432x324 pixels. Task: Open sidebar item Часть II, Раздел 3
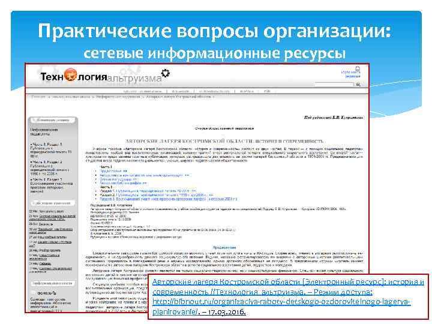(x=52, y=185)
